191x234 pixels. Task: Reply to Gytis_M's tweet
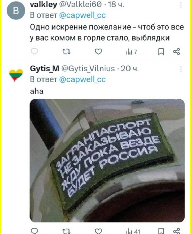click(x=34, y=231)
